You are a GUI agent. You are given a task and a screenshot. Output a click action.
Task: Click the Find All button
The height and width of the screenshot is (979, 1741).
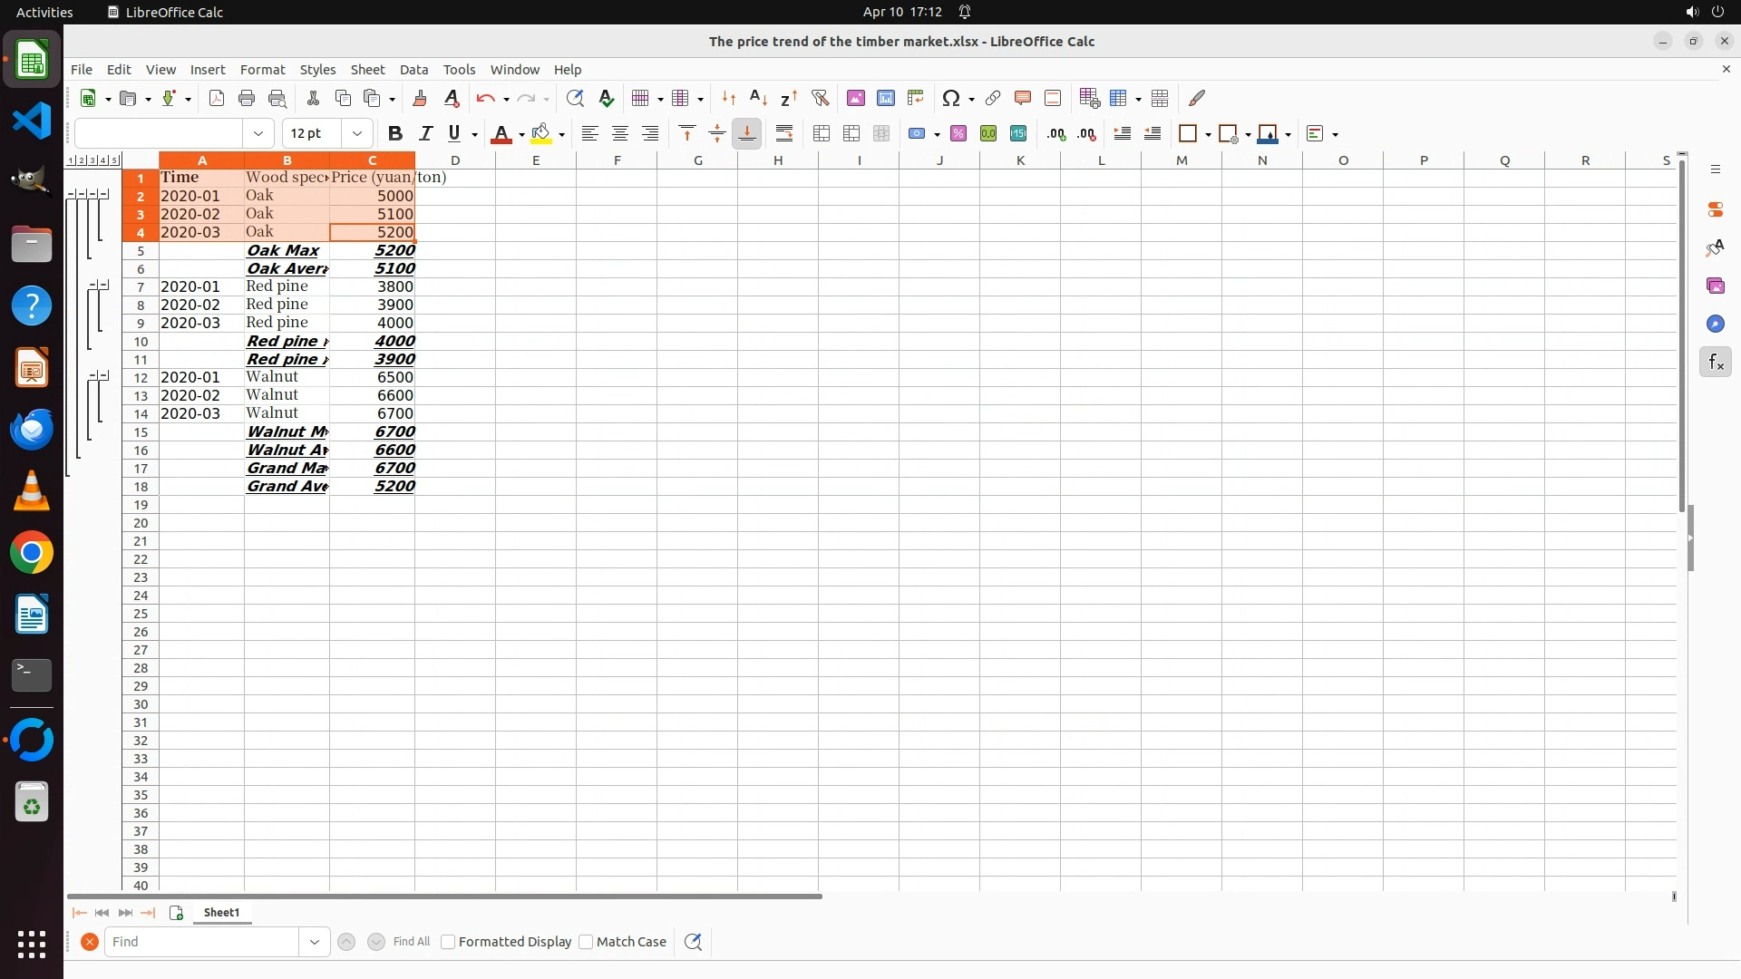pos(412,942)
